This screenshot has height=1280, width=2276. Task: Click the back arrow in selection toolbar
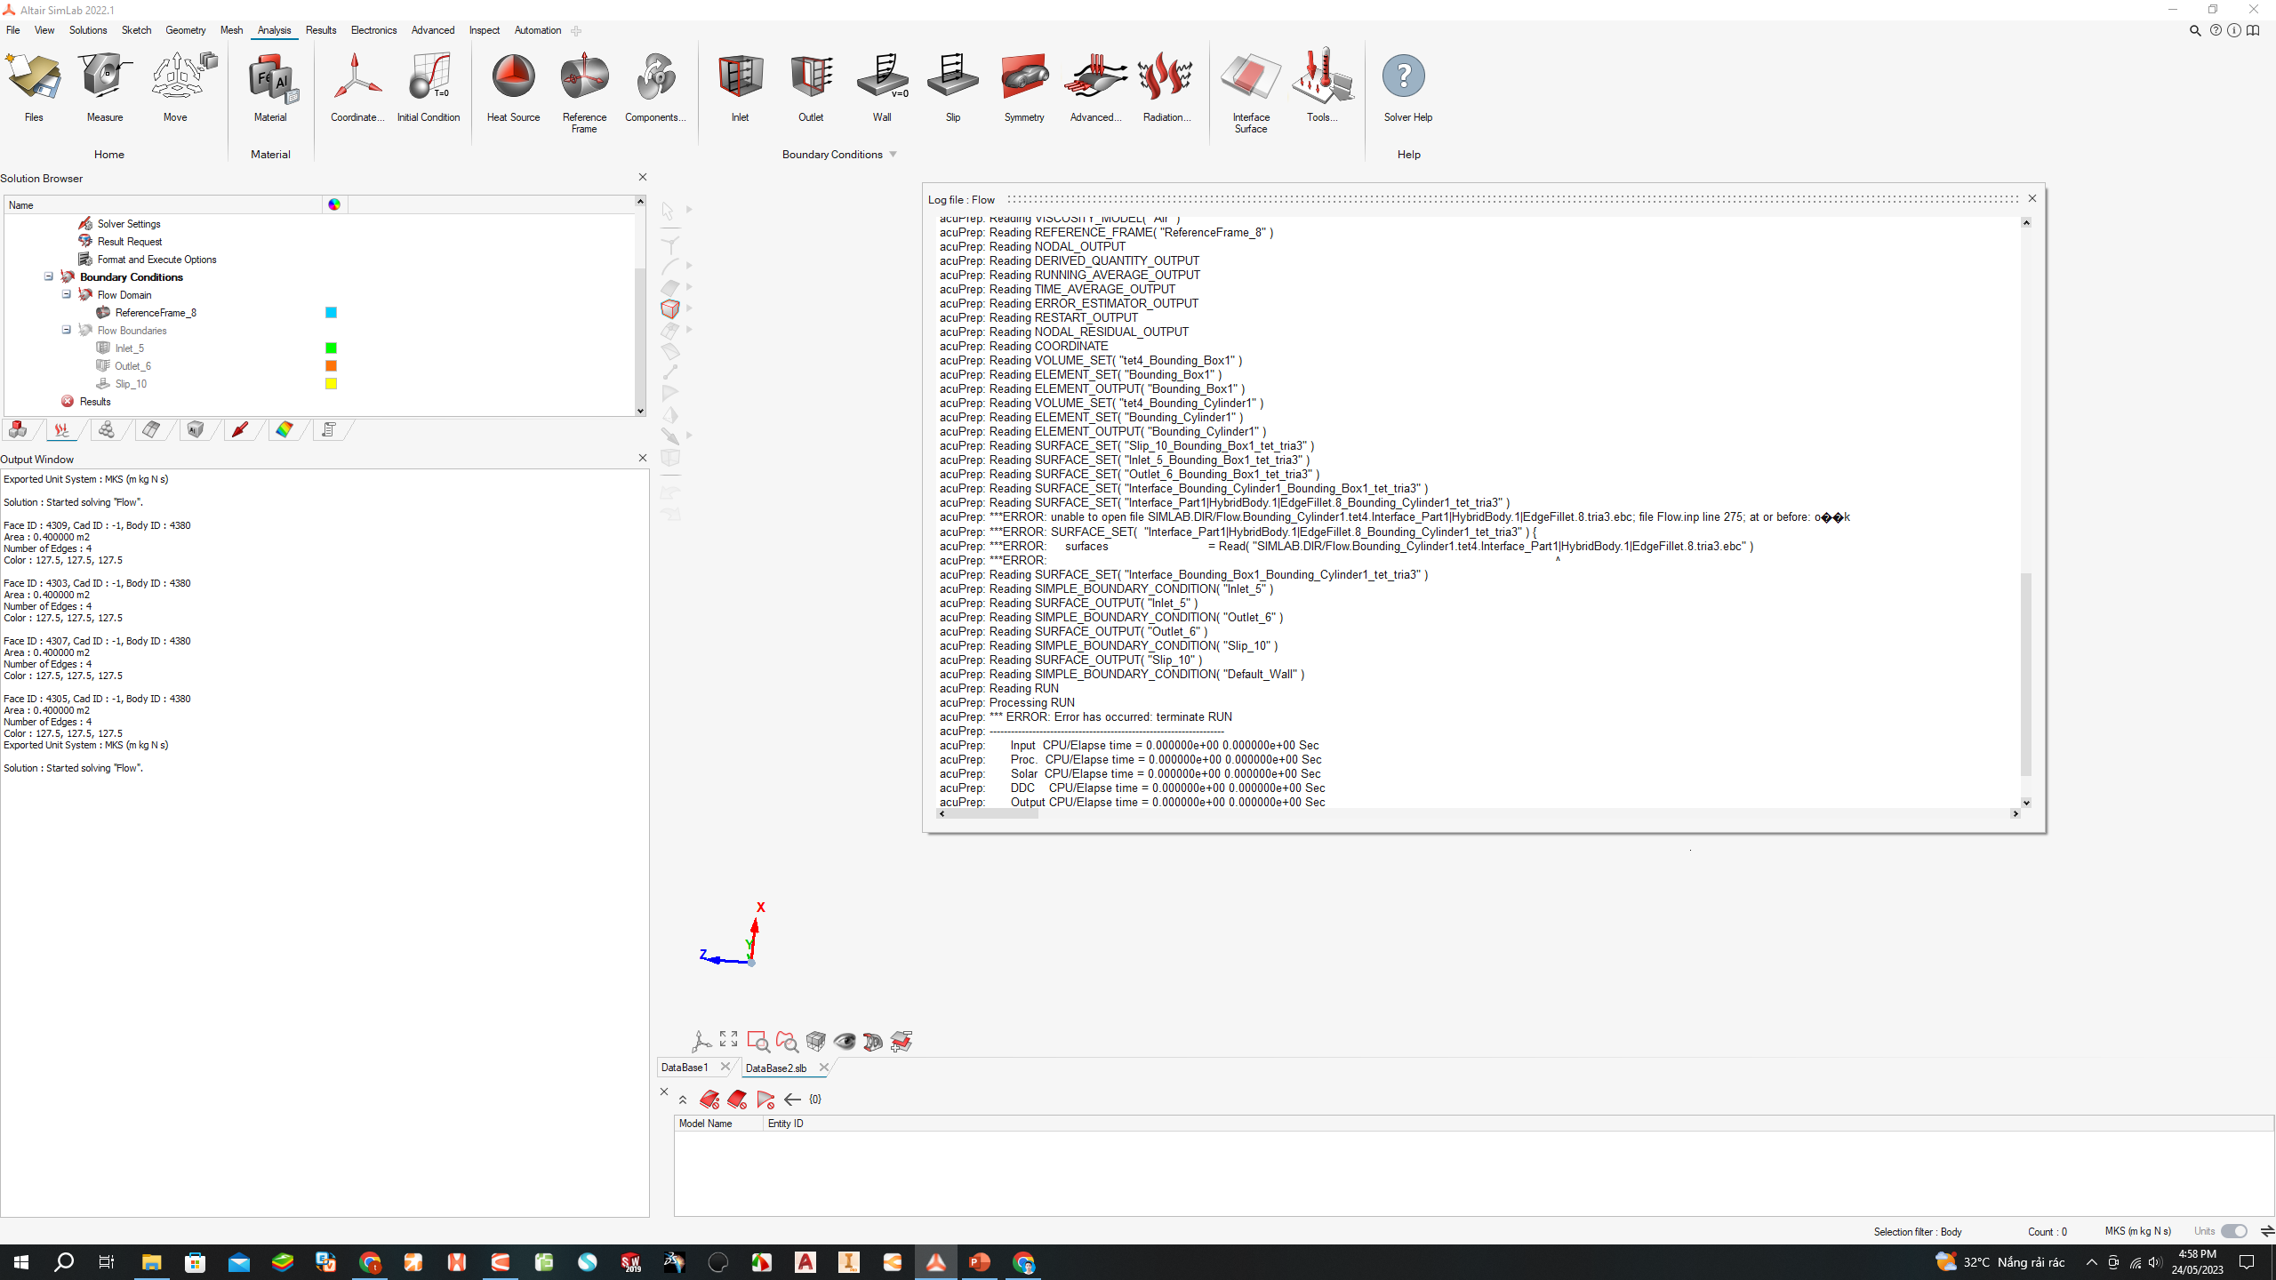(792, 1100)
